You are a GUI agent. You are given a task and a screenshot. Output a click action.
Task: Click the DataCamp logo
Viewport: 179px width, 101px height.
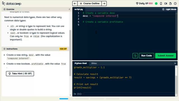coord(12,4)
